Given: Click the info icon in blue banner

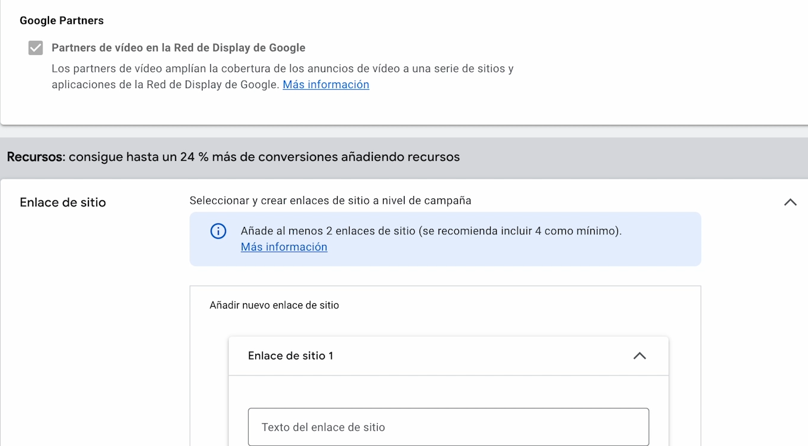Looking at the screenshot, I should (218, 231).
